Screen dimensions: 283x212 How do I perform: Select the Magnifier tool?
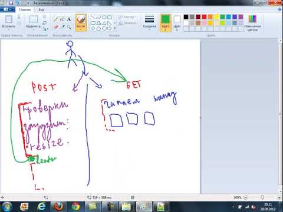pyautogui.click(x=68, y=26)
